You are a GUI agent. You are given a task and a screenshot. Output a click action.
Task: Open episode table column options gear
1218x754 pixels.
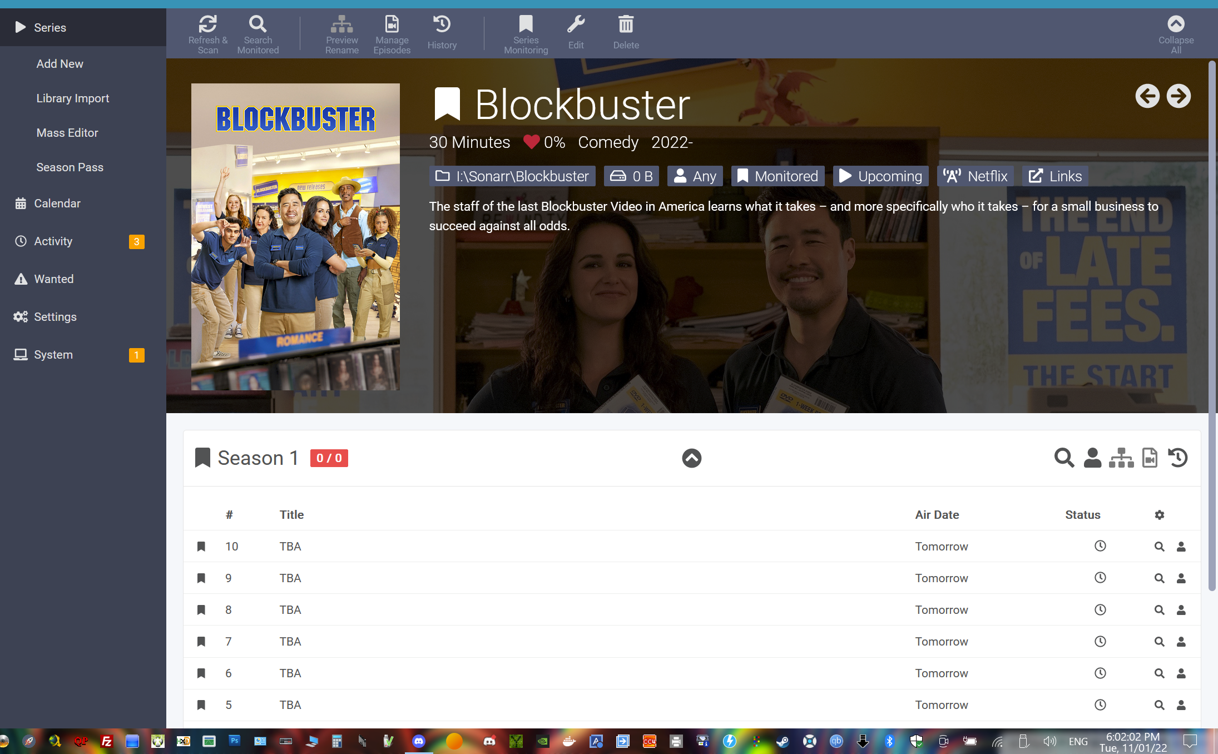pyautogui.click(x=1159, y=515)
